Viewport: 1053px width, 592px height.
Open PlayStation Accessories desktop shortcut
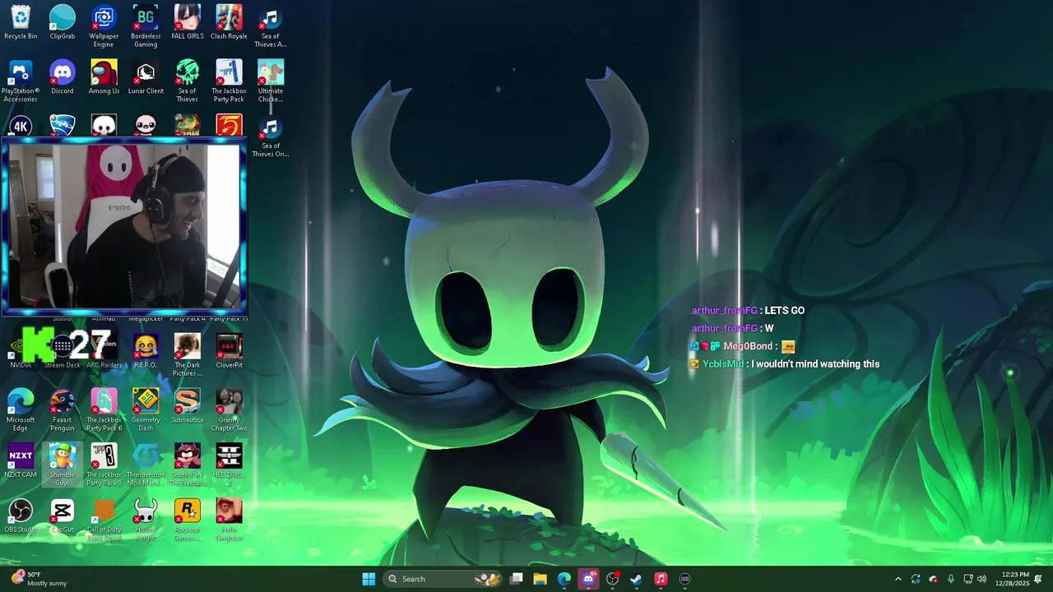tap(21, 81)
